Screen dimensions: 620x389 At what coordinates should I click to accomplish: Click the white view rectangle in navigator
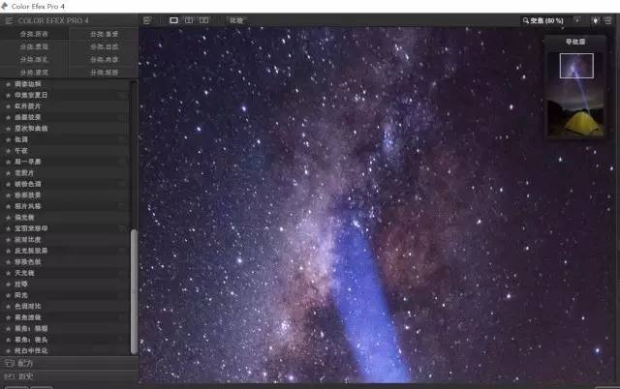[576, 66]
